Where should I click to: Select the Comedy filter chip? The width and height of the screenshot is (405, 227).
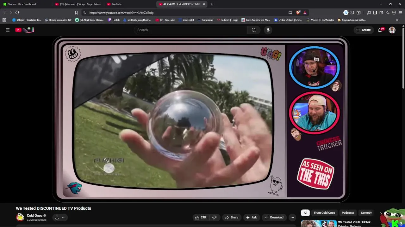tap(366, 212)
